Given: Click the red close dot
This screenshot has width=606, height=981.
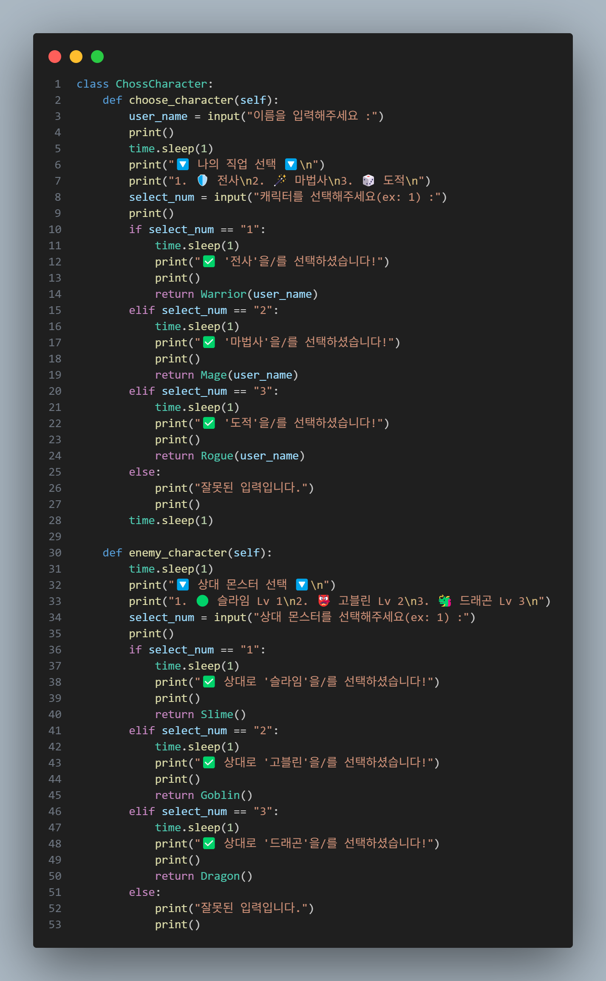Looking at the screenshot, I should [x=55, y=57].
